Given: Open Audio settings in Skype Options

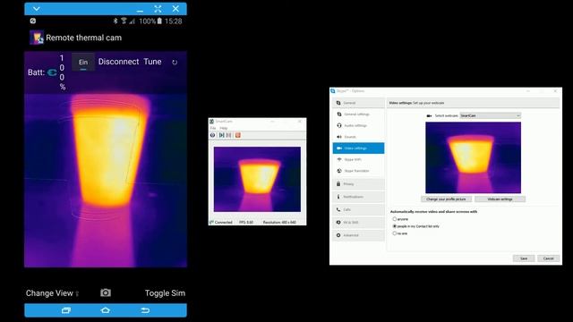Looking at the screenshot, I should click(358, 125).
